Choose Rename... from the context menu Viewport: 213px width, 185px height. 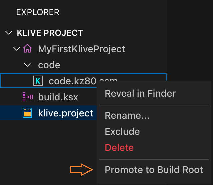pos(127,115)
